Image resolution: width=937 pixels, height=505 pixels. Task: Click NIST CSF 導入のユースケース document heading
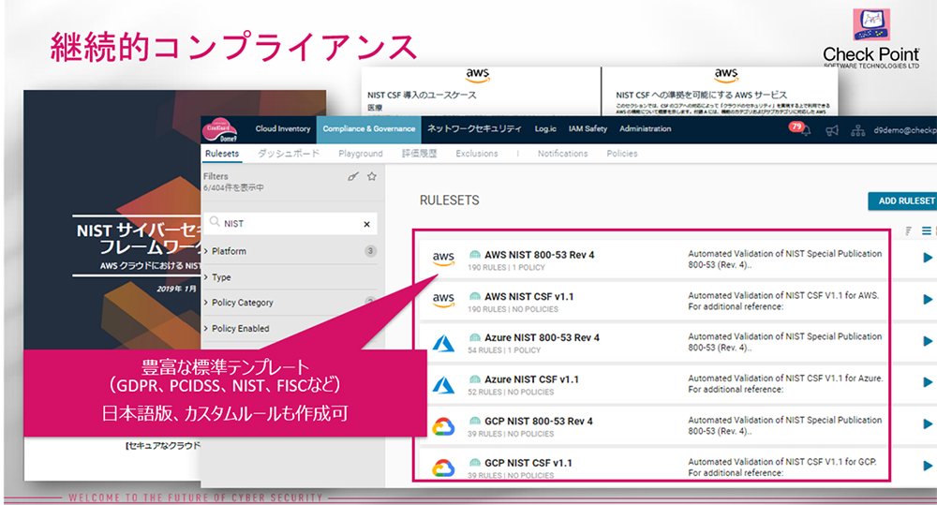point(422,95)
